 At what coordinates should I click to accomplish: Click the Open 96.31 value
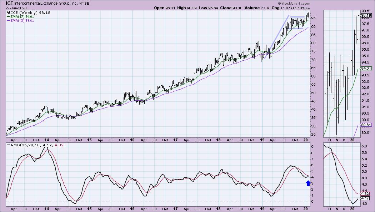[165, 8]
